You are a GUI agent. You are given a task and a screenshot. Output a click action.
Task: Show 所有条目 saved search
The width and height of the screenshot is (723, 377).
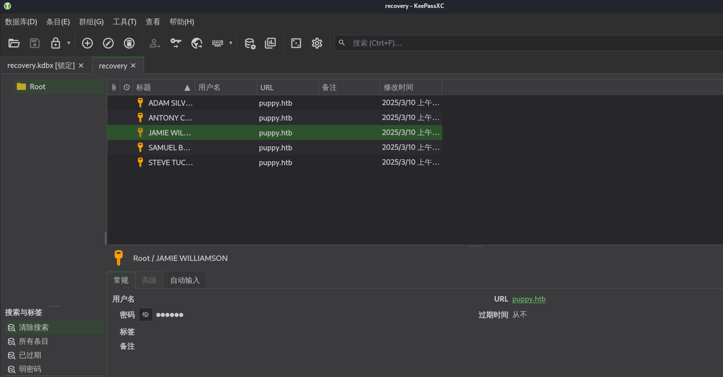tap(55, 341)
